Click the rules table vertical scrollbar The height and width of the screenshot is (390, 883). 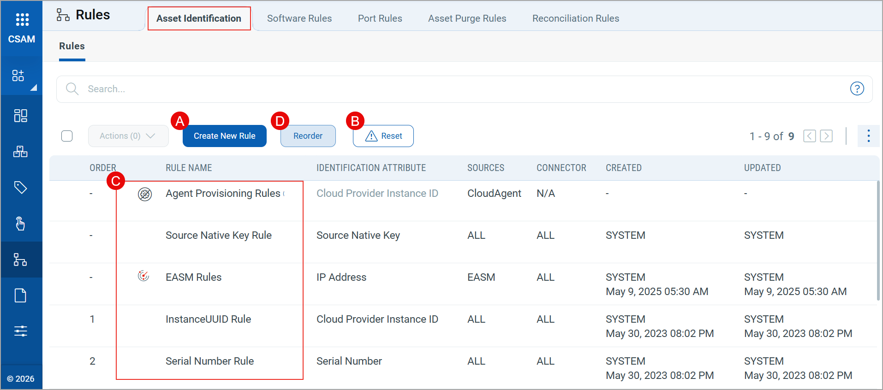(878, 241)
